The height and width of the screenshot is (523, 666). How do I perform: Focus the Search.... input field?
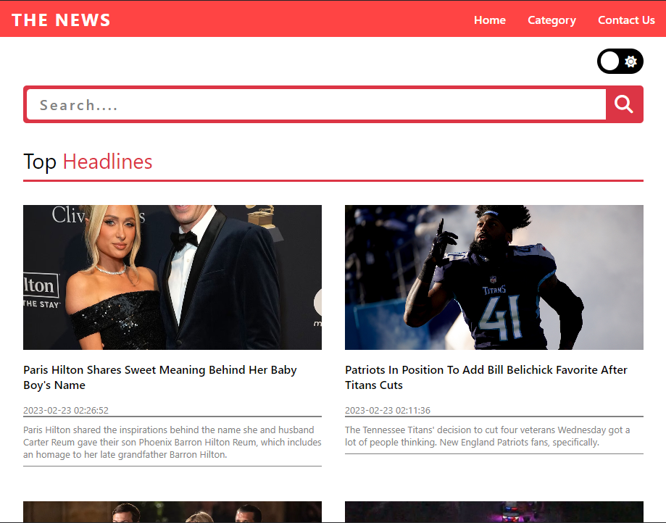(x=316, y=104)
